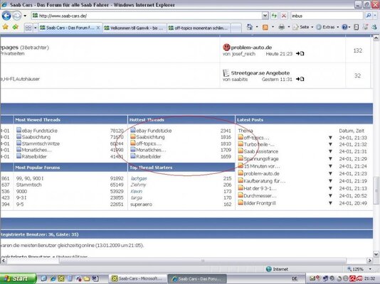The height and width of the screenshot is (284, 380).
Task: Open the Extras menu dropdown
Action: pos(327,27)
